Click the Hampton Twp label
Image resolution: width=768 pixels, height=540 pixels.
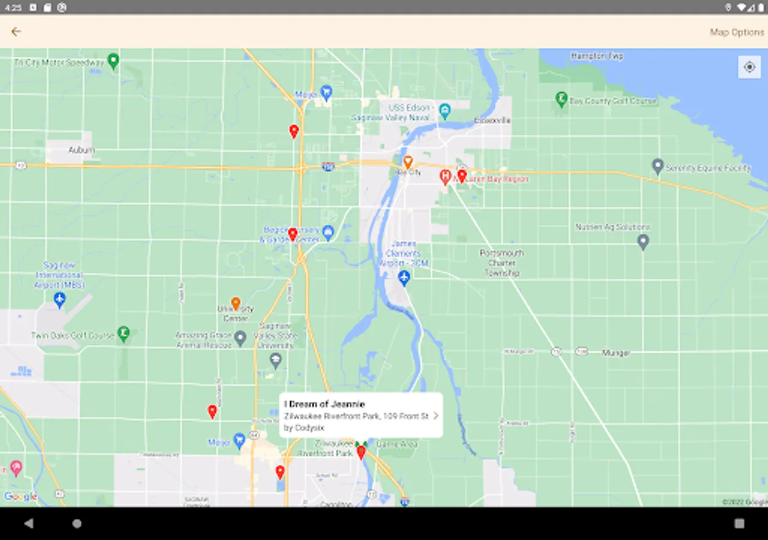pyautogui.click(x=597, y=56)
